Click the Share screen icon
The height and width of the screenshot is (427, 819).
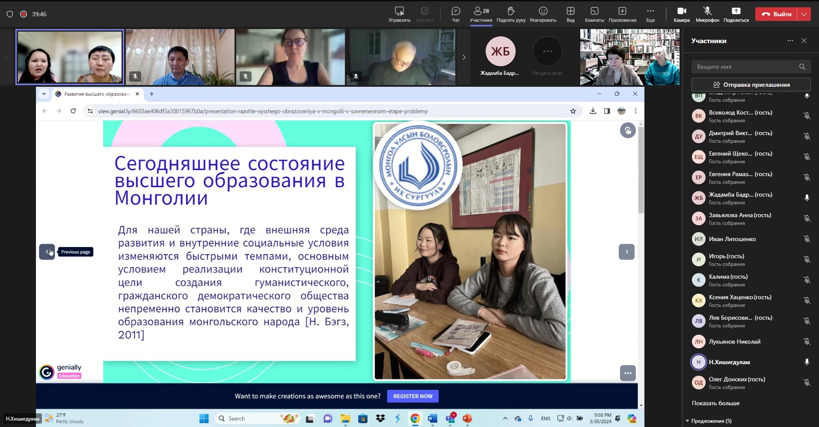pyautogui.click(x=736, y=14)
